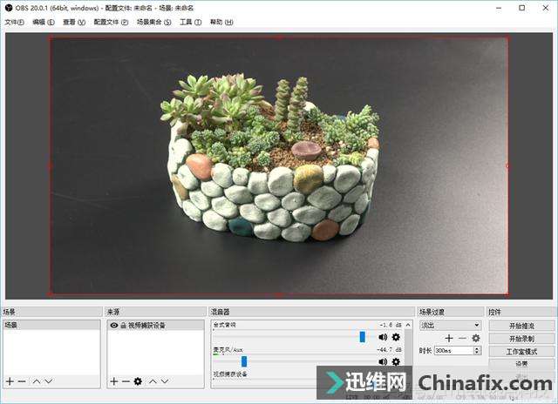Move the source up in the list
The width and height of the screenshot is (558, 404).
click(153, 381)
